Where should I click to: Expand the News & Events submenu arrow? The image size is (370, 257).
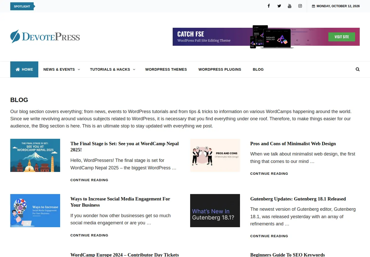coord(79,69)
